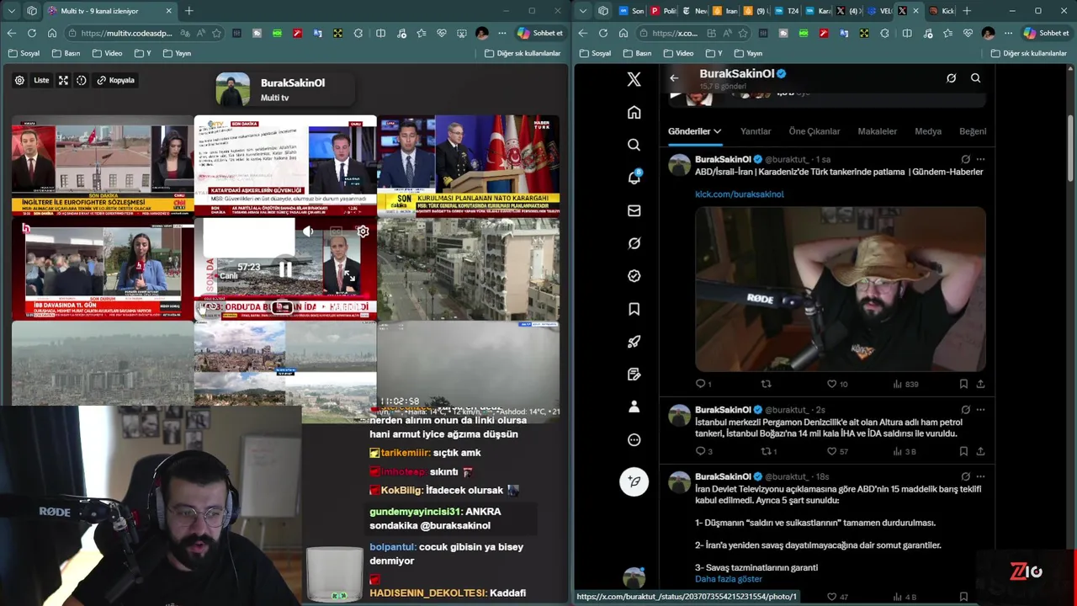Open Video bookmarks folder in right browser
This screenshot has width=1077, height=606.
pyautogui.click(x=678, y=53)
